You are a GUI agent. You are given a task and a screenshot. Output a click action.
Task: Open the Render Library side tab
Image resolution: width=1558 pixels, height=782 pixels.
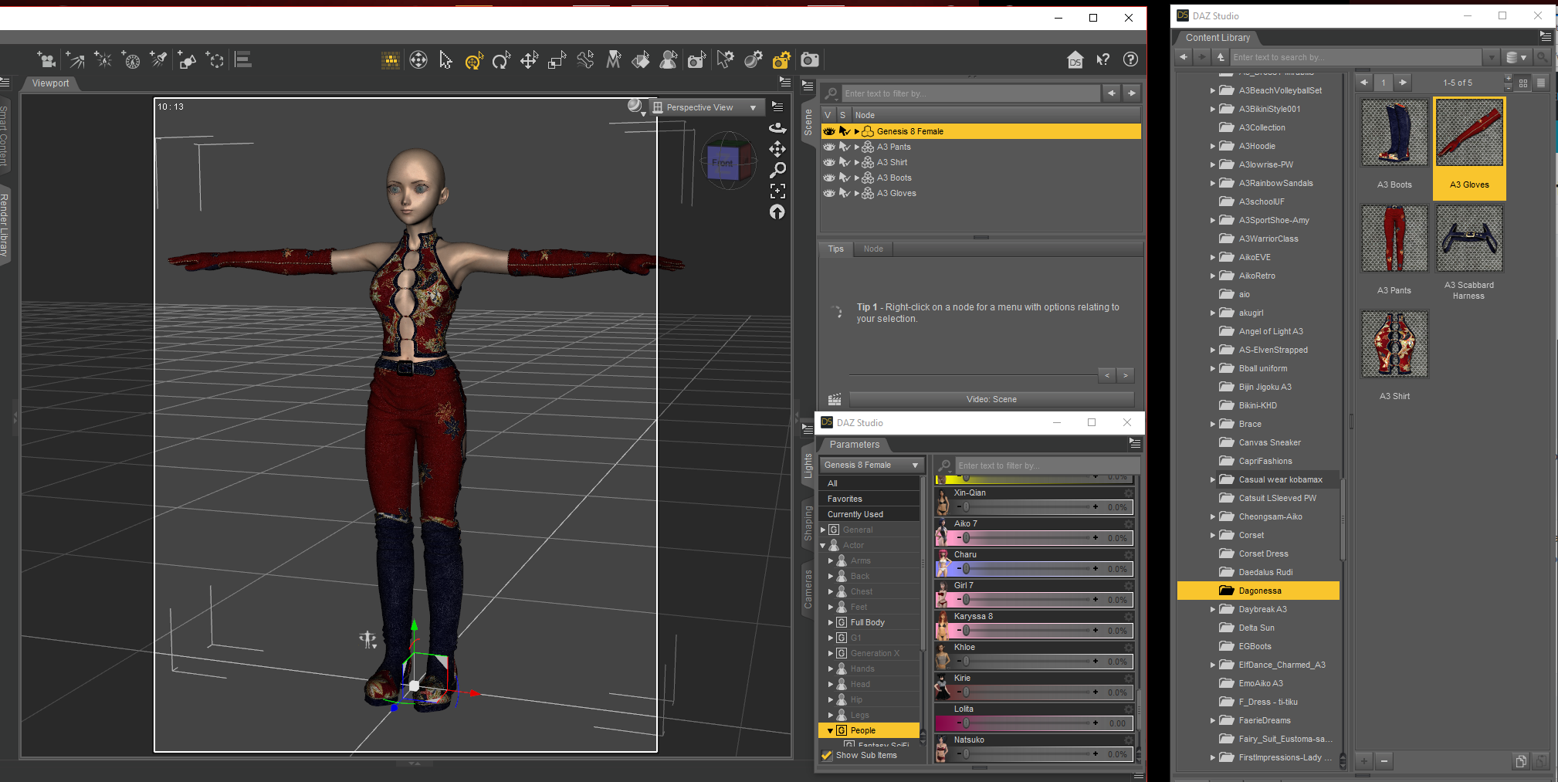pos(4,225)
